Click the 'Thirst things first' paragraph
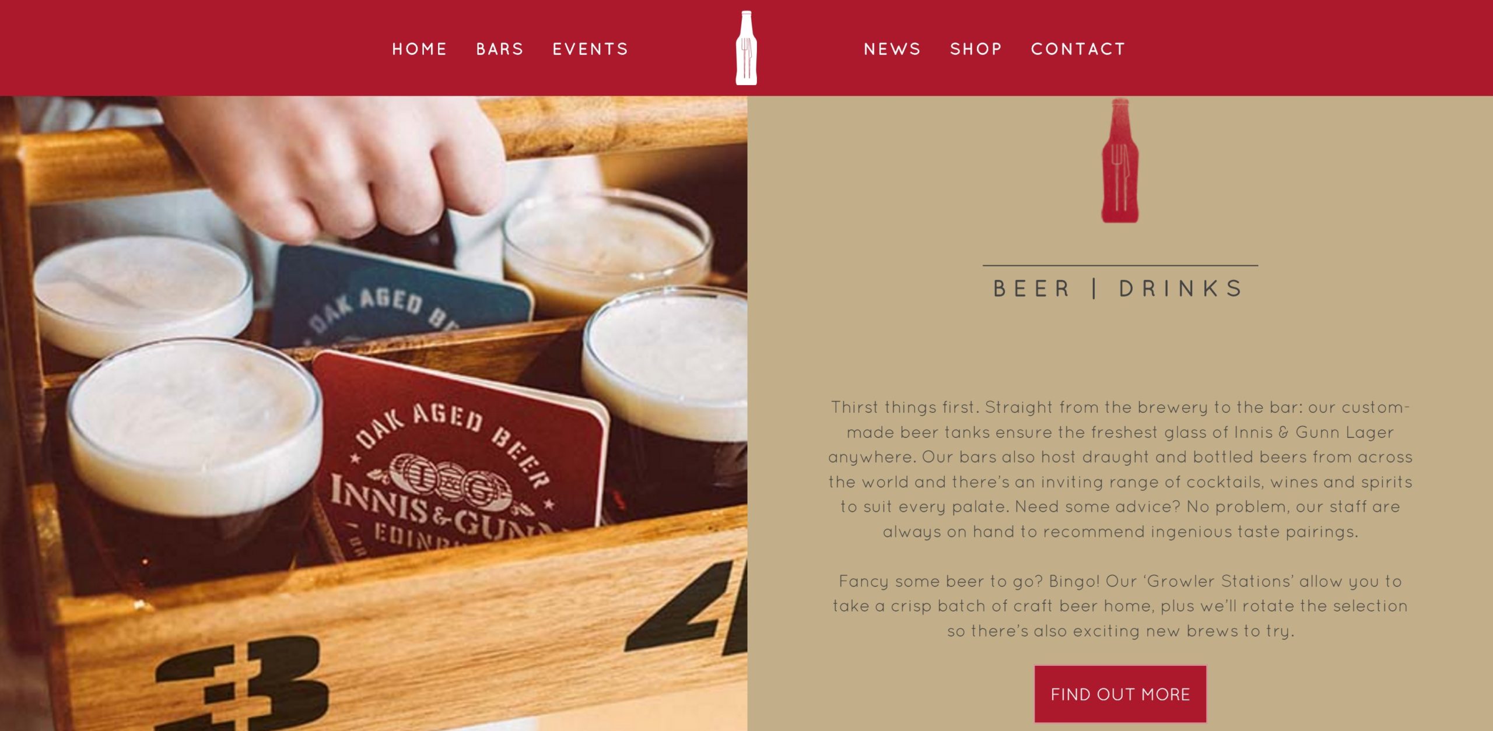This screenshot has width=1493, height=731. pyautogui.click(x=1120, y=469)
